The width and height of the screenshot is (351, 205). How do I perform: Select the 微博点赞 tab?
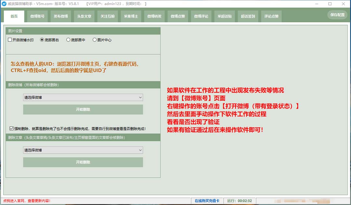point(177,16)
